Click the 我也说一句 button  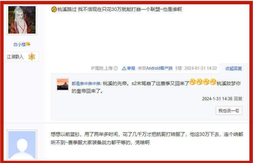pos(229,110)
